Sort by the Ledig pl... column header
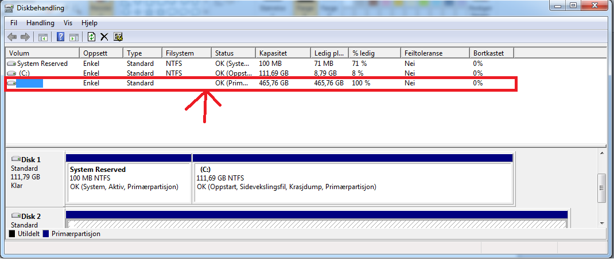614x259 pixels. click(330, 53)
